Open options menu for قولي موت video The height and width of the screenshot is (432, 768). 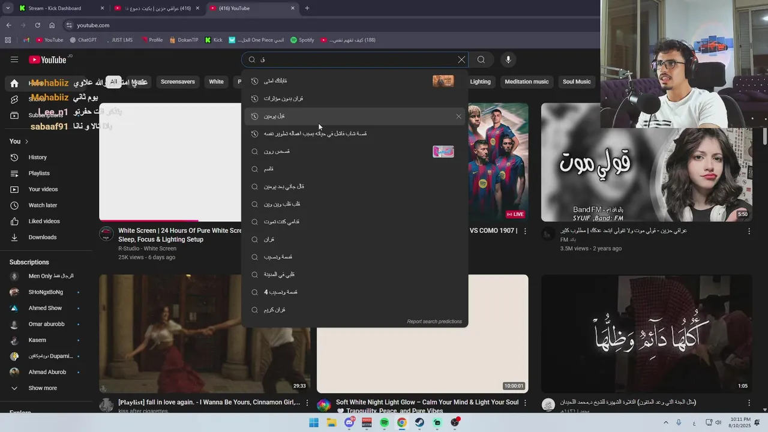(x=749, y=231)
